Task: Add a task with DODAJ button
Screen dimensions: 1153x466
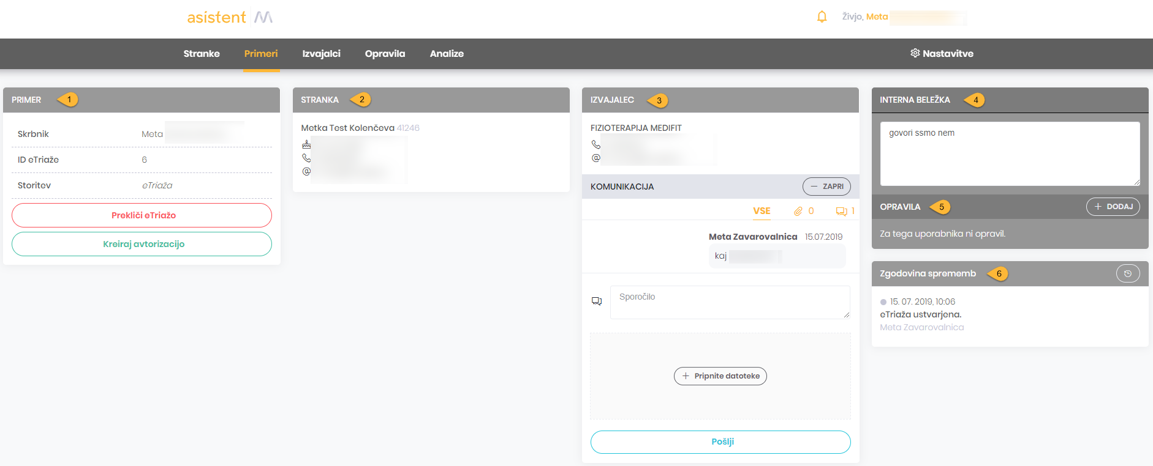Action: coord(1113,207)
